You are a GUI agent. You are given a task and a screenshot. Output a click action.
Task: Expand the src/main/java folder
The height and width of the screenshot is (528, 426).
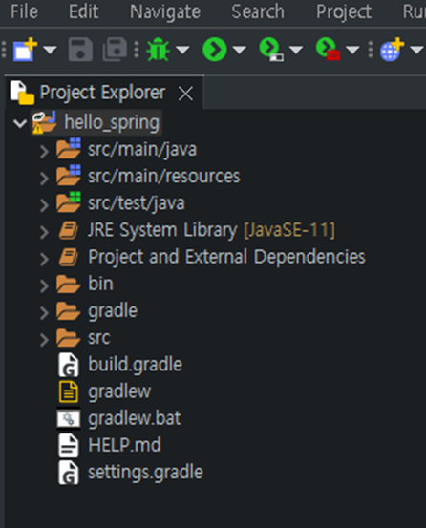tap(44, 151)
